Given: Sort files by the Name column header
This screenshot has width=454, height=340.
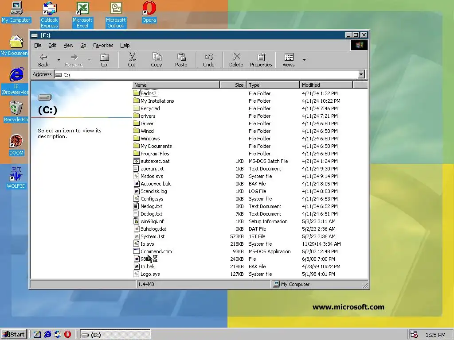Looking at the screenshot, I should pos(176,85).
